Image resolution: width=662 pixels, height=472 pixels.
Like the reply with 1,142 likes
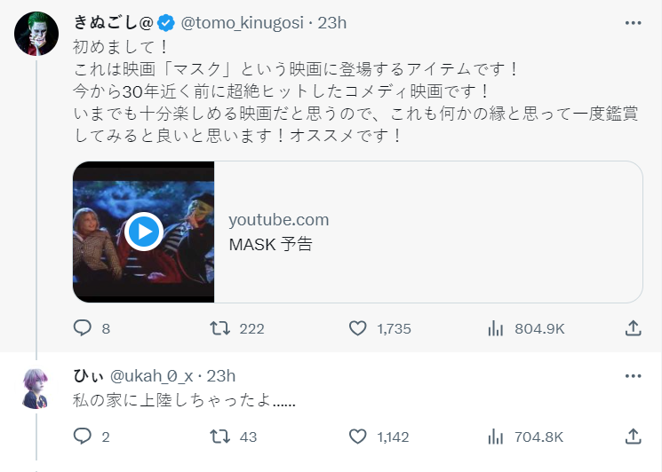358,436
